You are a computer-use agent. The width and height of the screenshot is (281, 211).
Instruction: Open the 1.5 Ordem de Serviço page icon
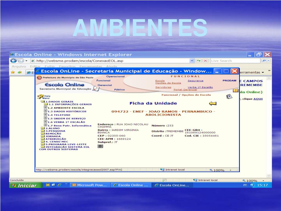pyautogui.click(x=45, y=118)
